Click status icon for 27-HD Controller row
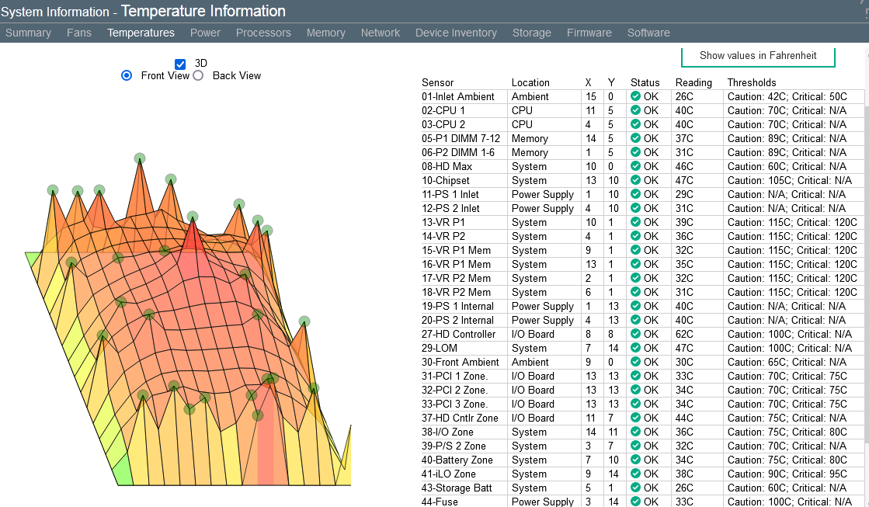This screenshot has width=869, height=507. [x=635, y=334]
